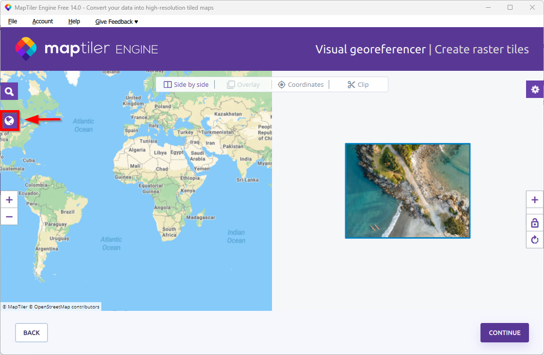Click the Saudi Arabia label
Screen dimensions: 544x355
point(197,156)
